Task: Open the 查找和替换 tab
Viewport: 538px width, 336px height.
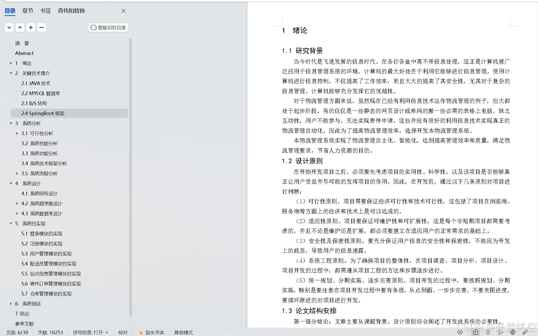Action: (71, 11)
